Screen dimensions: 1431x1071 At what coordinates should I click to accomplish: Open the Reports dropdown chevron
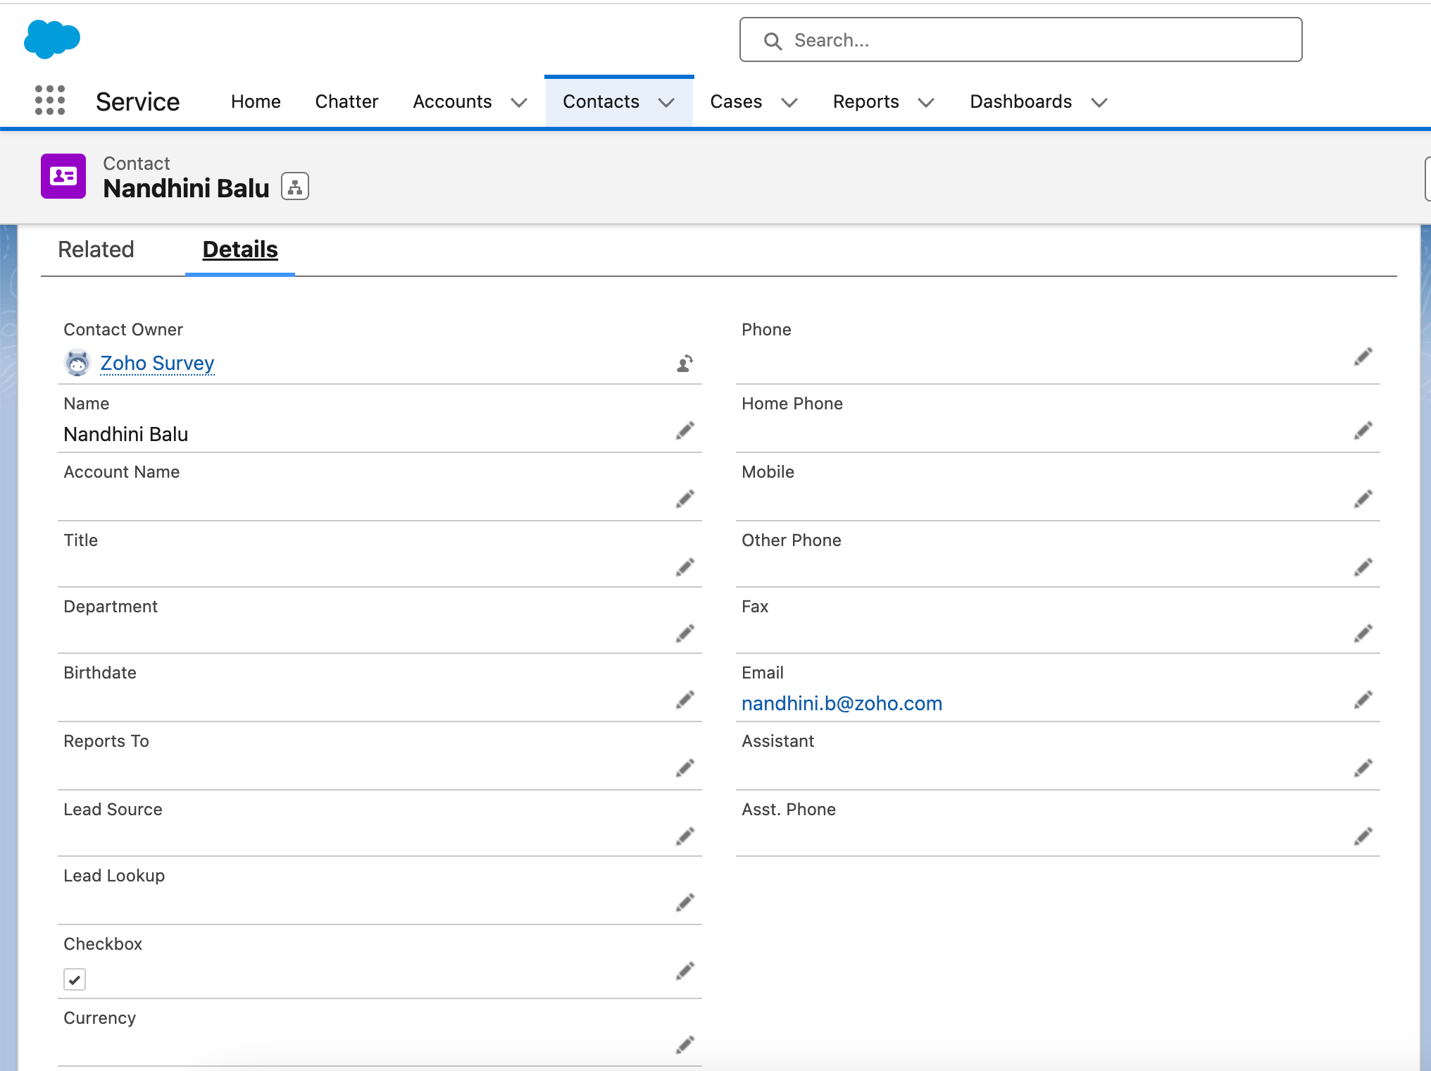(x=926, y=103)
